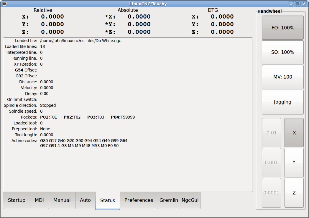Image resolution: width=309 pixels, height=218 pixels.
Task: Close the LinuxCNC/Touchy window
Action: 304,4
